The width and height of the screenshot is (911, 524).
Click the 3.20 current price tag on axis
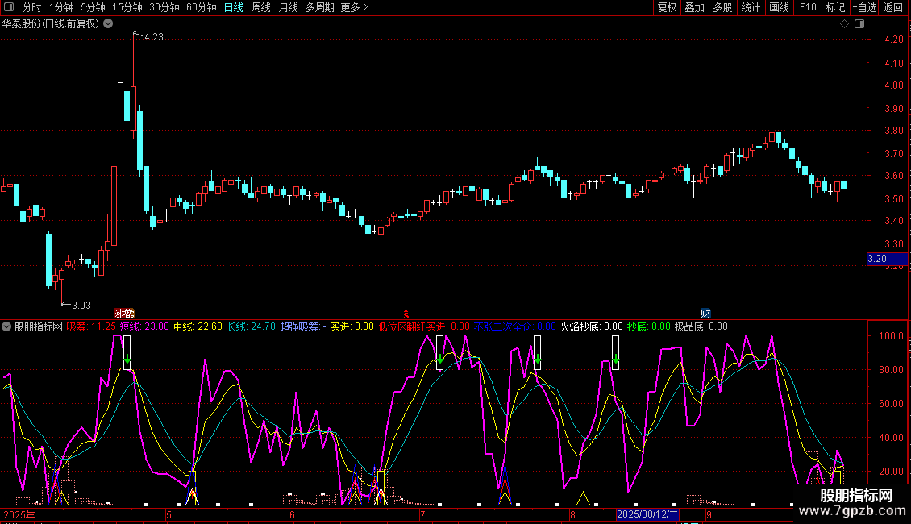(x=887, y=259)
